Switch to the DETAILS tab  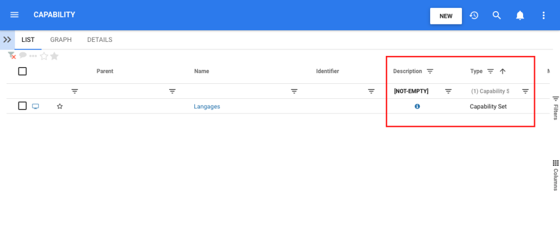(x=100, y=40)
